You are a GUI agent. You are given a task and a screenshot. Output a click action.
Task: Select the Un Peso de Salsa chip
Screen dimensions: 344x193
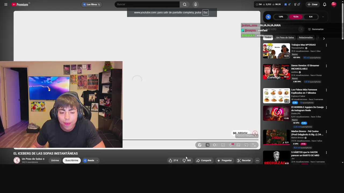285,38
